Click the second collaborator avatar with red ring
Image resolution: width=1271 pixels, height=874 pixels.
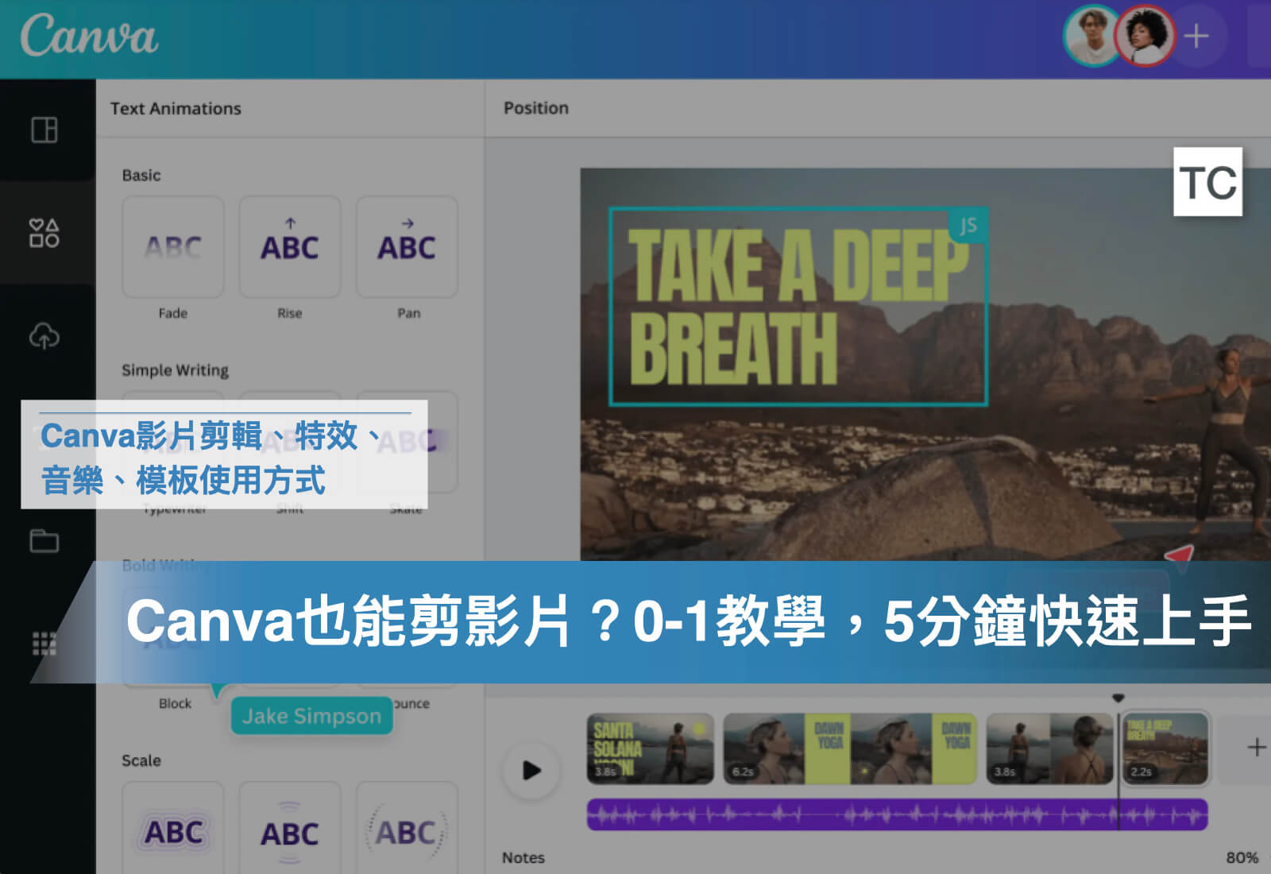[x=1144, y=36]
